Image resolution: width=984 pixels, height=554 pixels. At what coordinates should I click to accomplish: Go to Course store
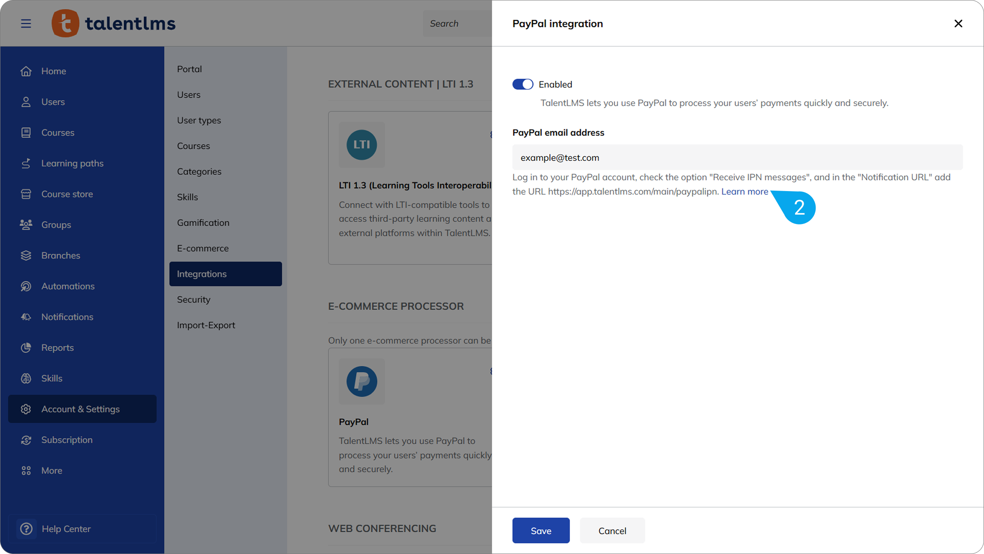pyautogui.click(x=67, y=194)
